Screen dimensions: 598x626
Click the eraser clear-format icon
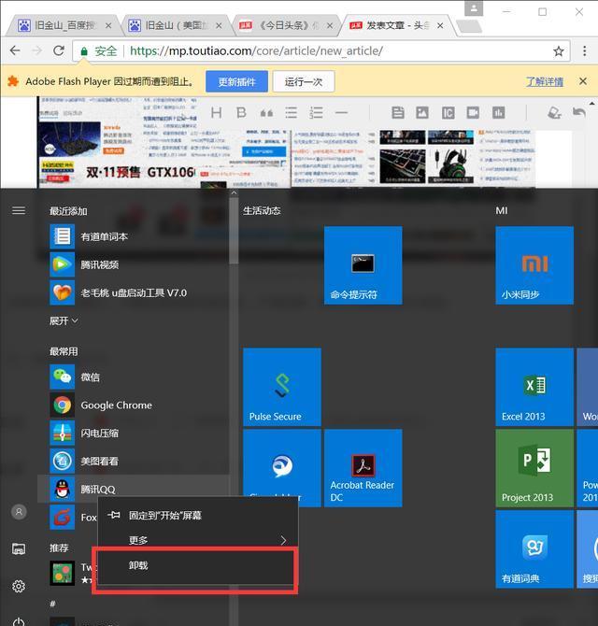coord(554,113)
